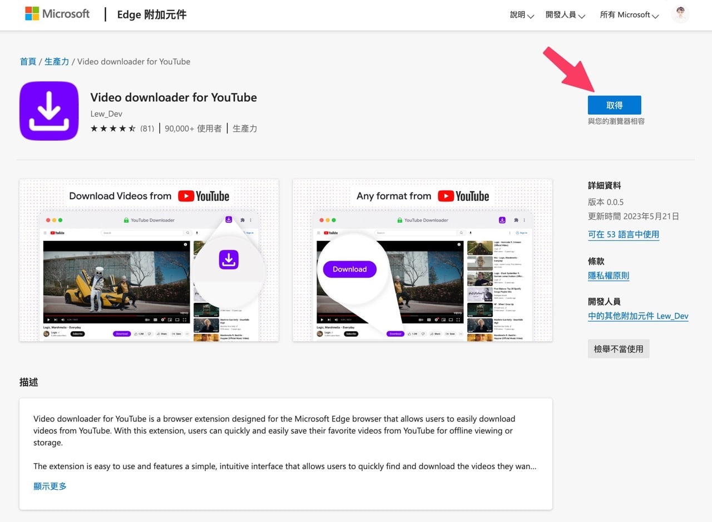Click the extension title 'Video downloader for YouTube'
This screenshot has height=522, width=712.
174,97
